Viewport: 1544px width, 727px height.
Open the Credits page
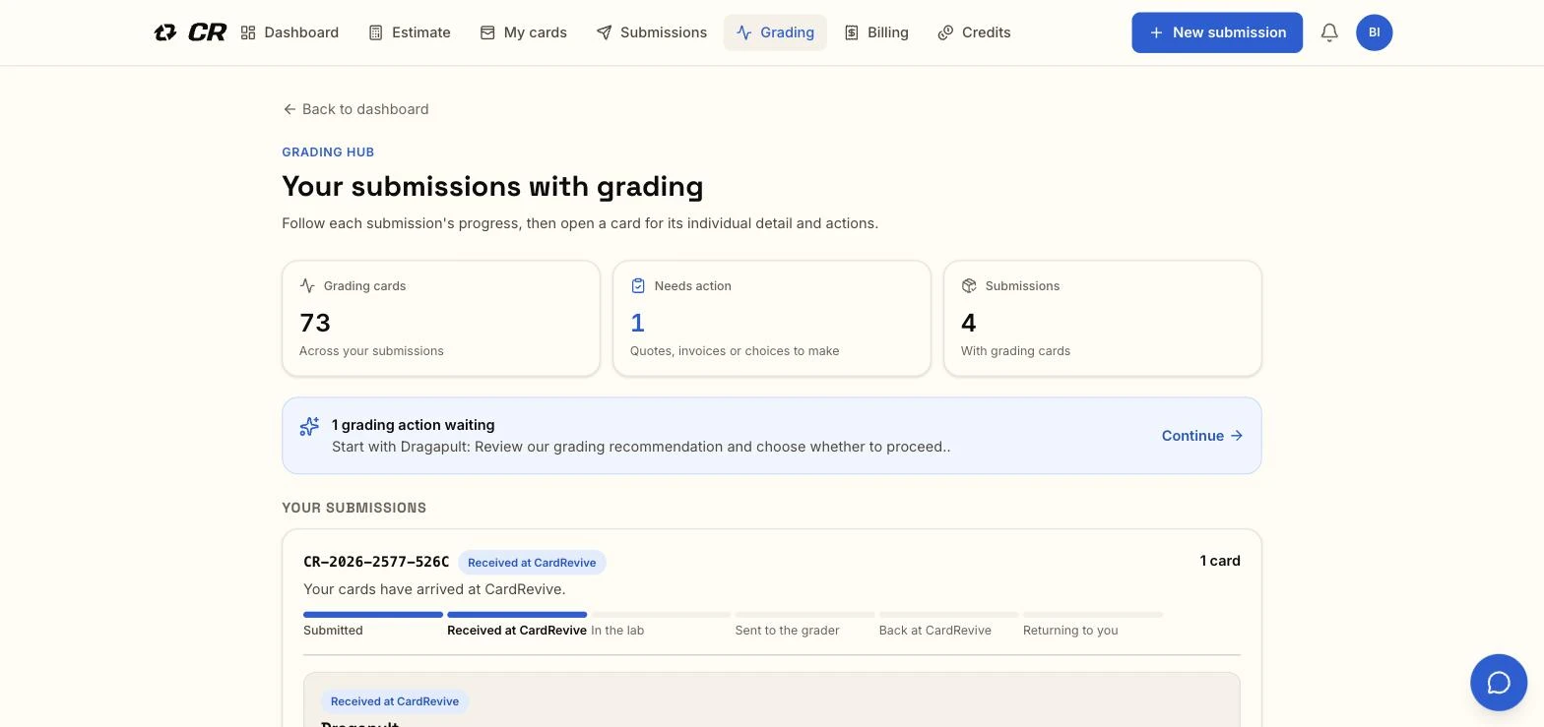[974, 32]
